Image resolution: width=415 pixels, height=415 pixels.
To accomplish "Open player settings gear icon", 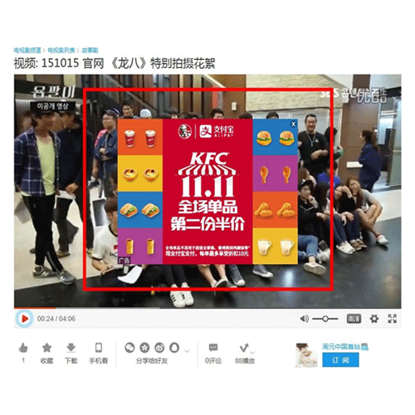I will 374,319.
